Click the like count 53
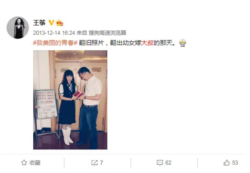 tap(235, 163)
